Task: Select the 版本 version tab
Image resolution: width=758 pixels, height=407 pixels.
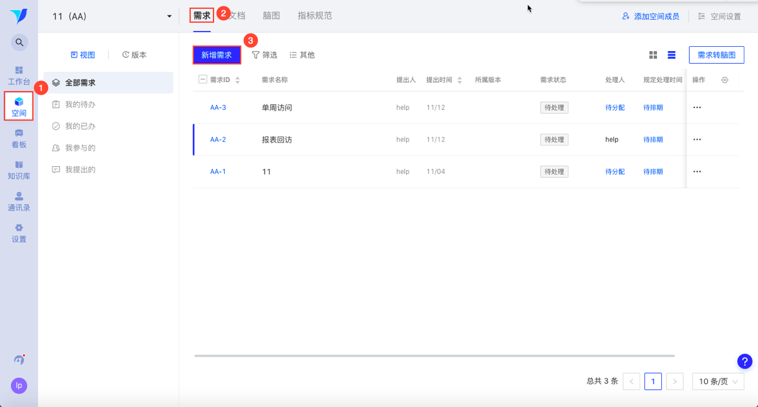Action: 134,55
